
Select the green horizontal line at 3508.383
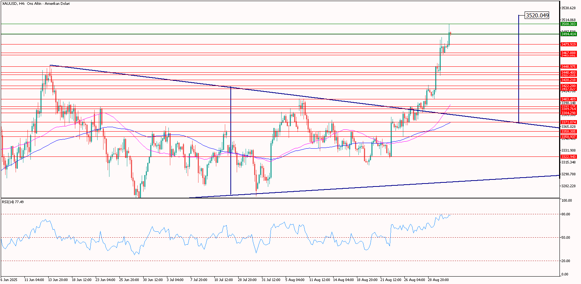tap(280, 24)
